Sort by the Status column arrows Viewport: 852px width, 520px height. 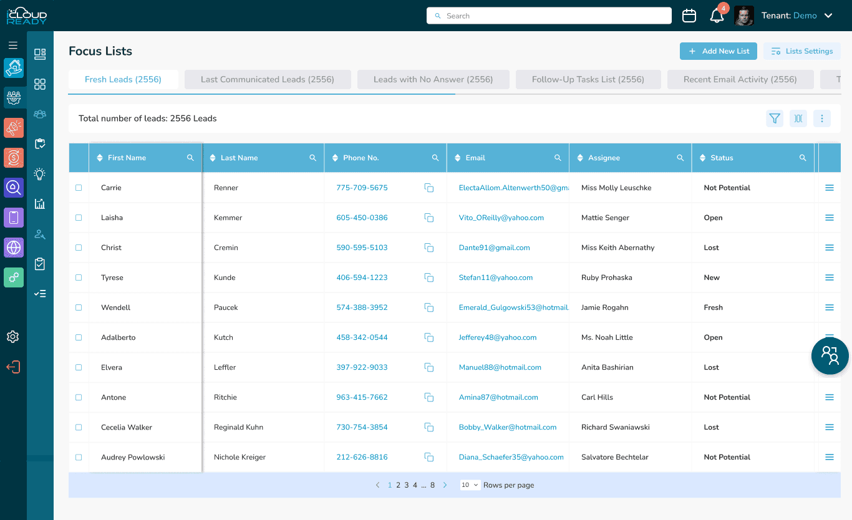pos(703,158)
